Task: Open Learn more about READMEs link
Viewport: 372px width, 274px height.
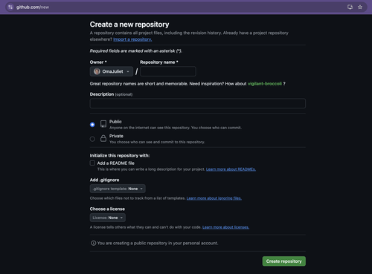Action: pos(231,169)
